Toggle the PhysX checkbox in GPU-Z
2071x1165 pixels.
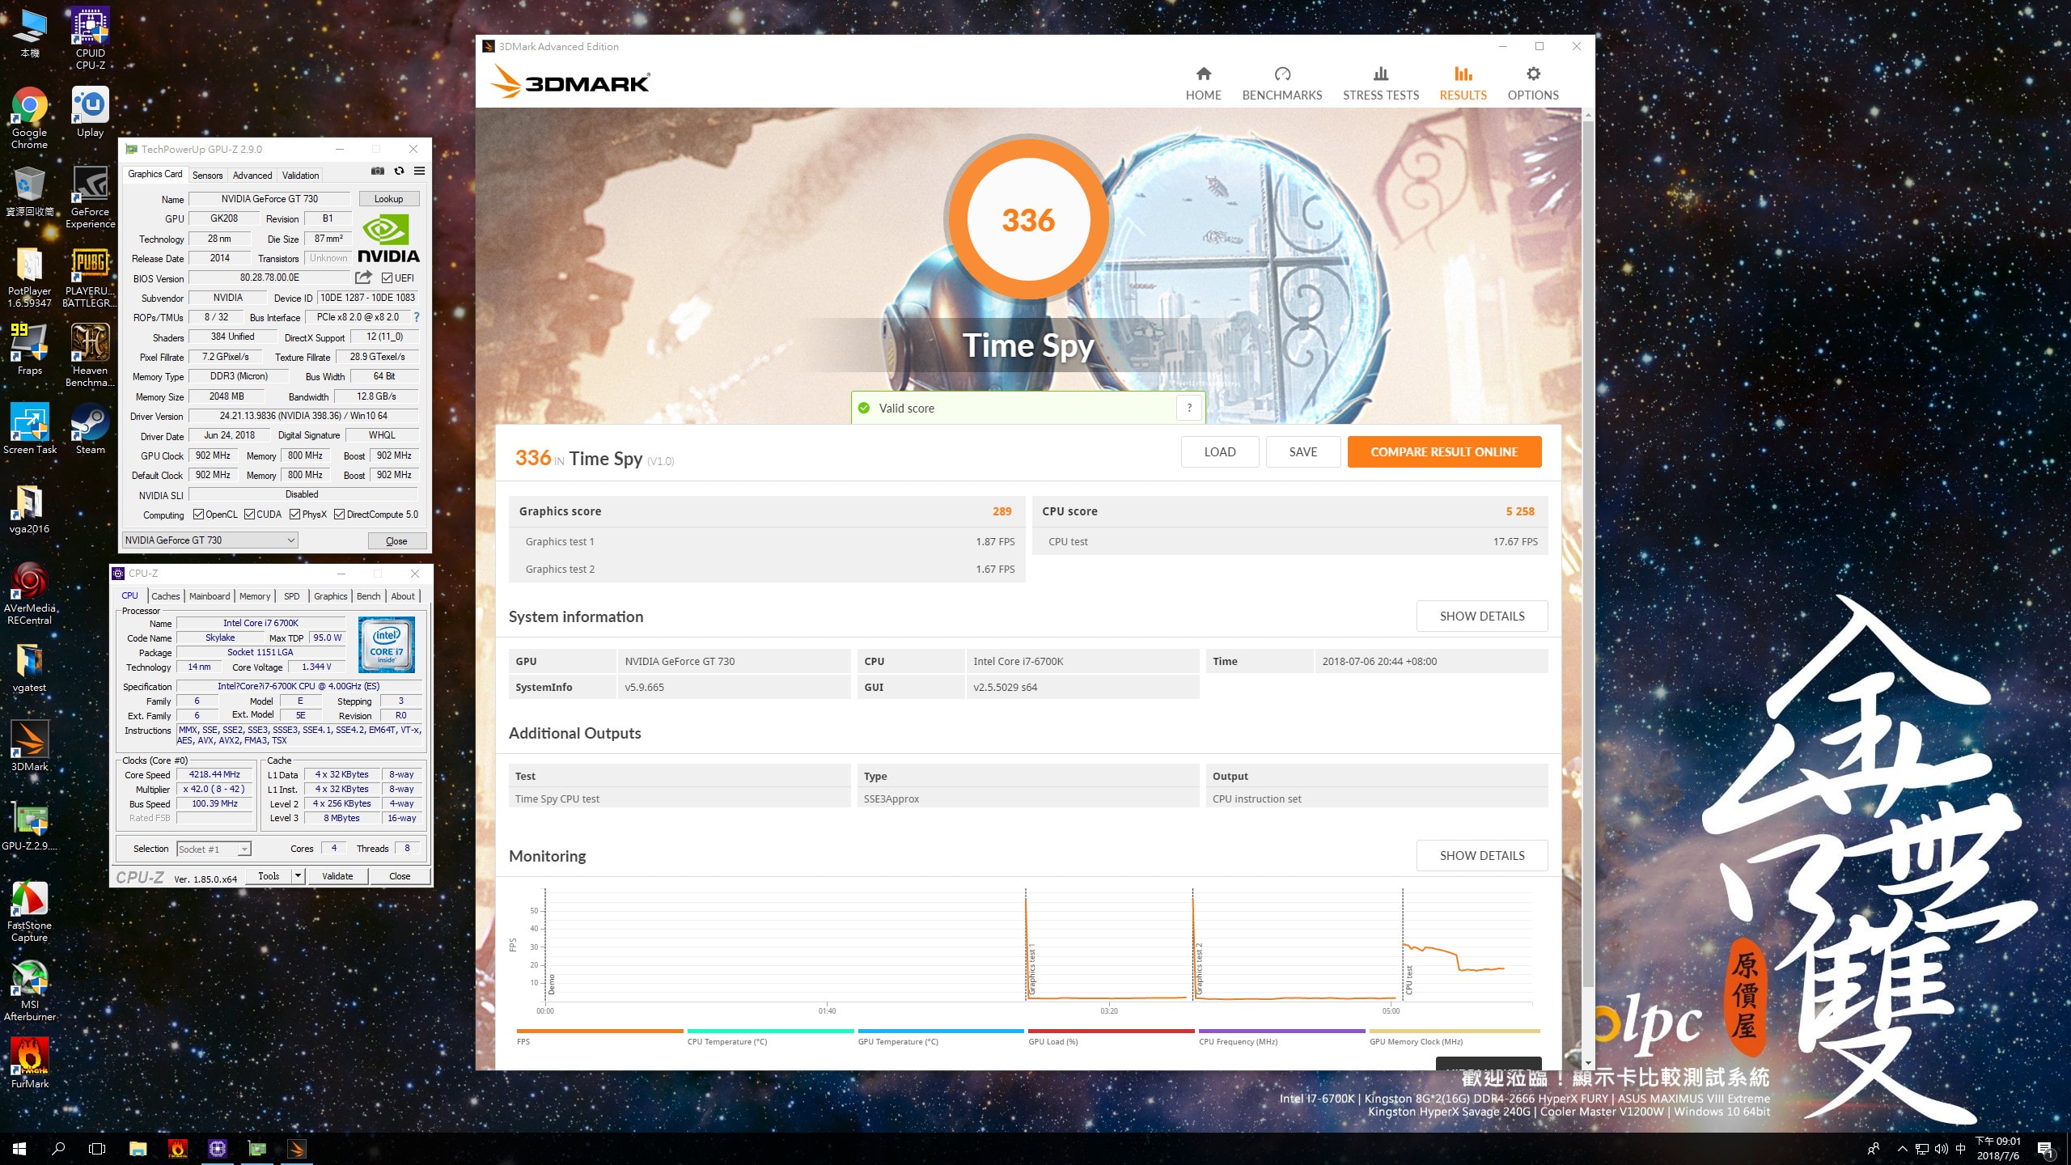[x=294, y=515]
